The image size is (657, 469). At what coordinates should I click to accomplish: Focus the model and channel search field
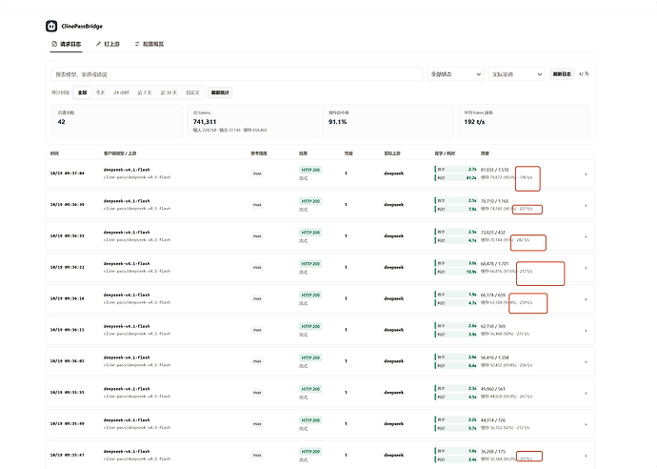237,74
